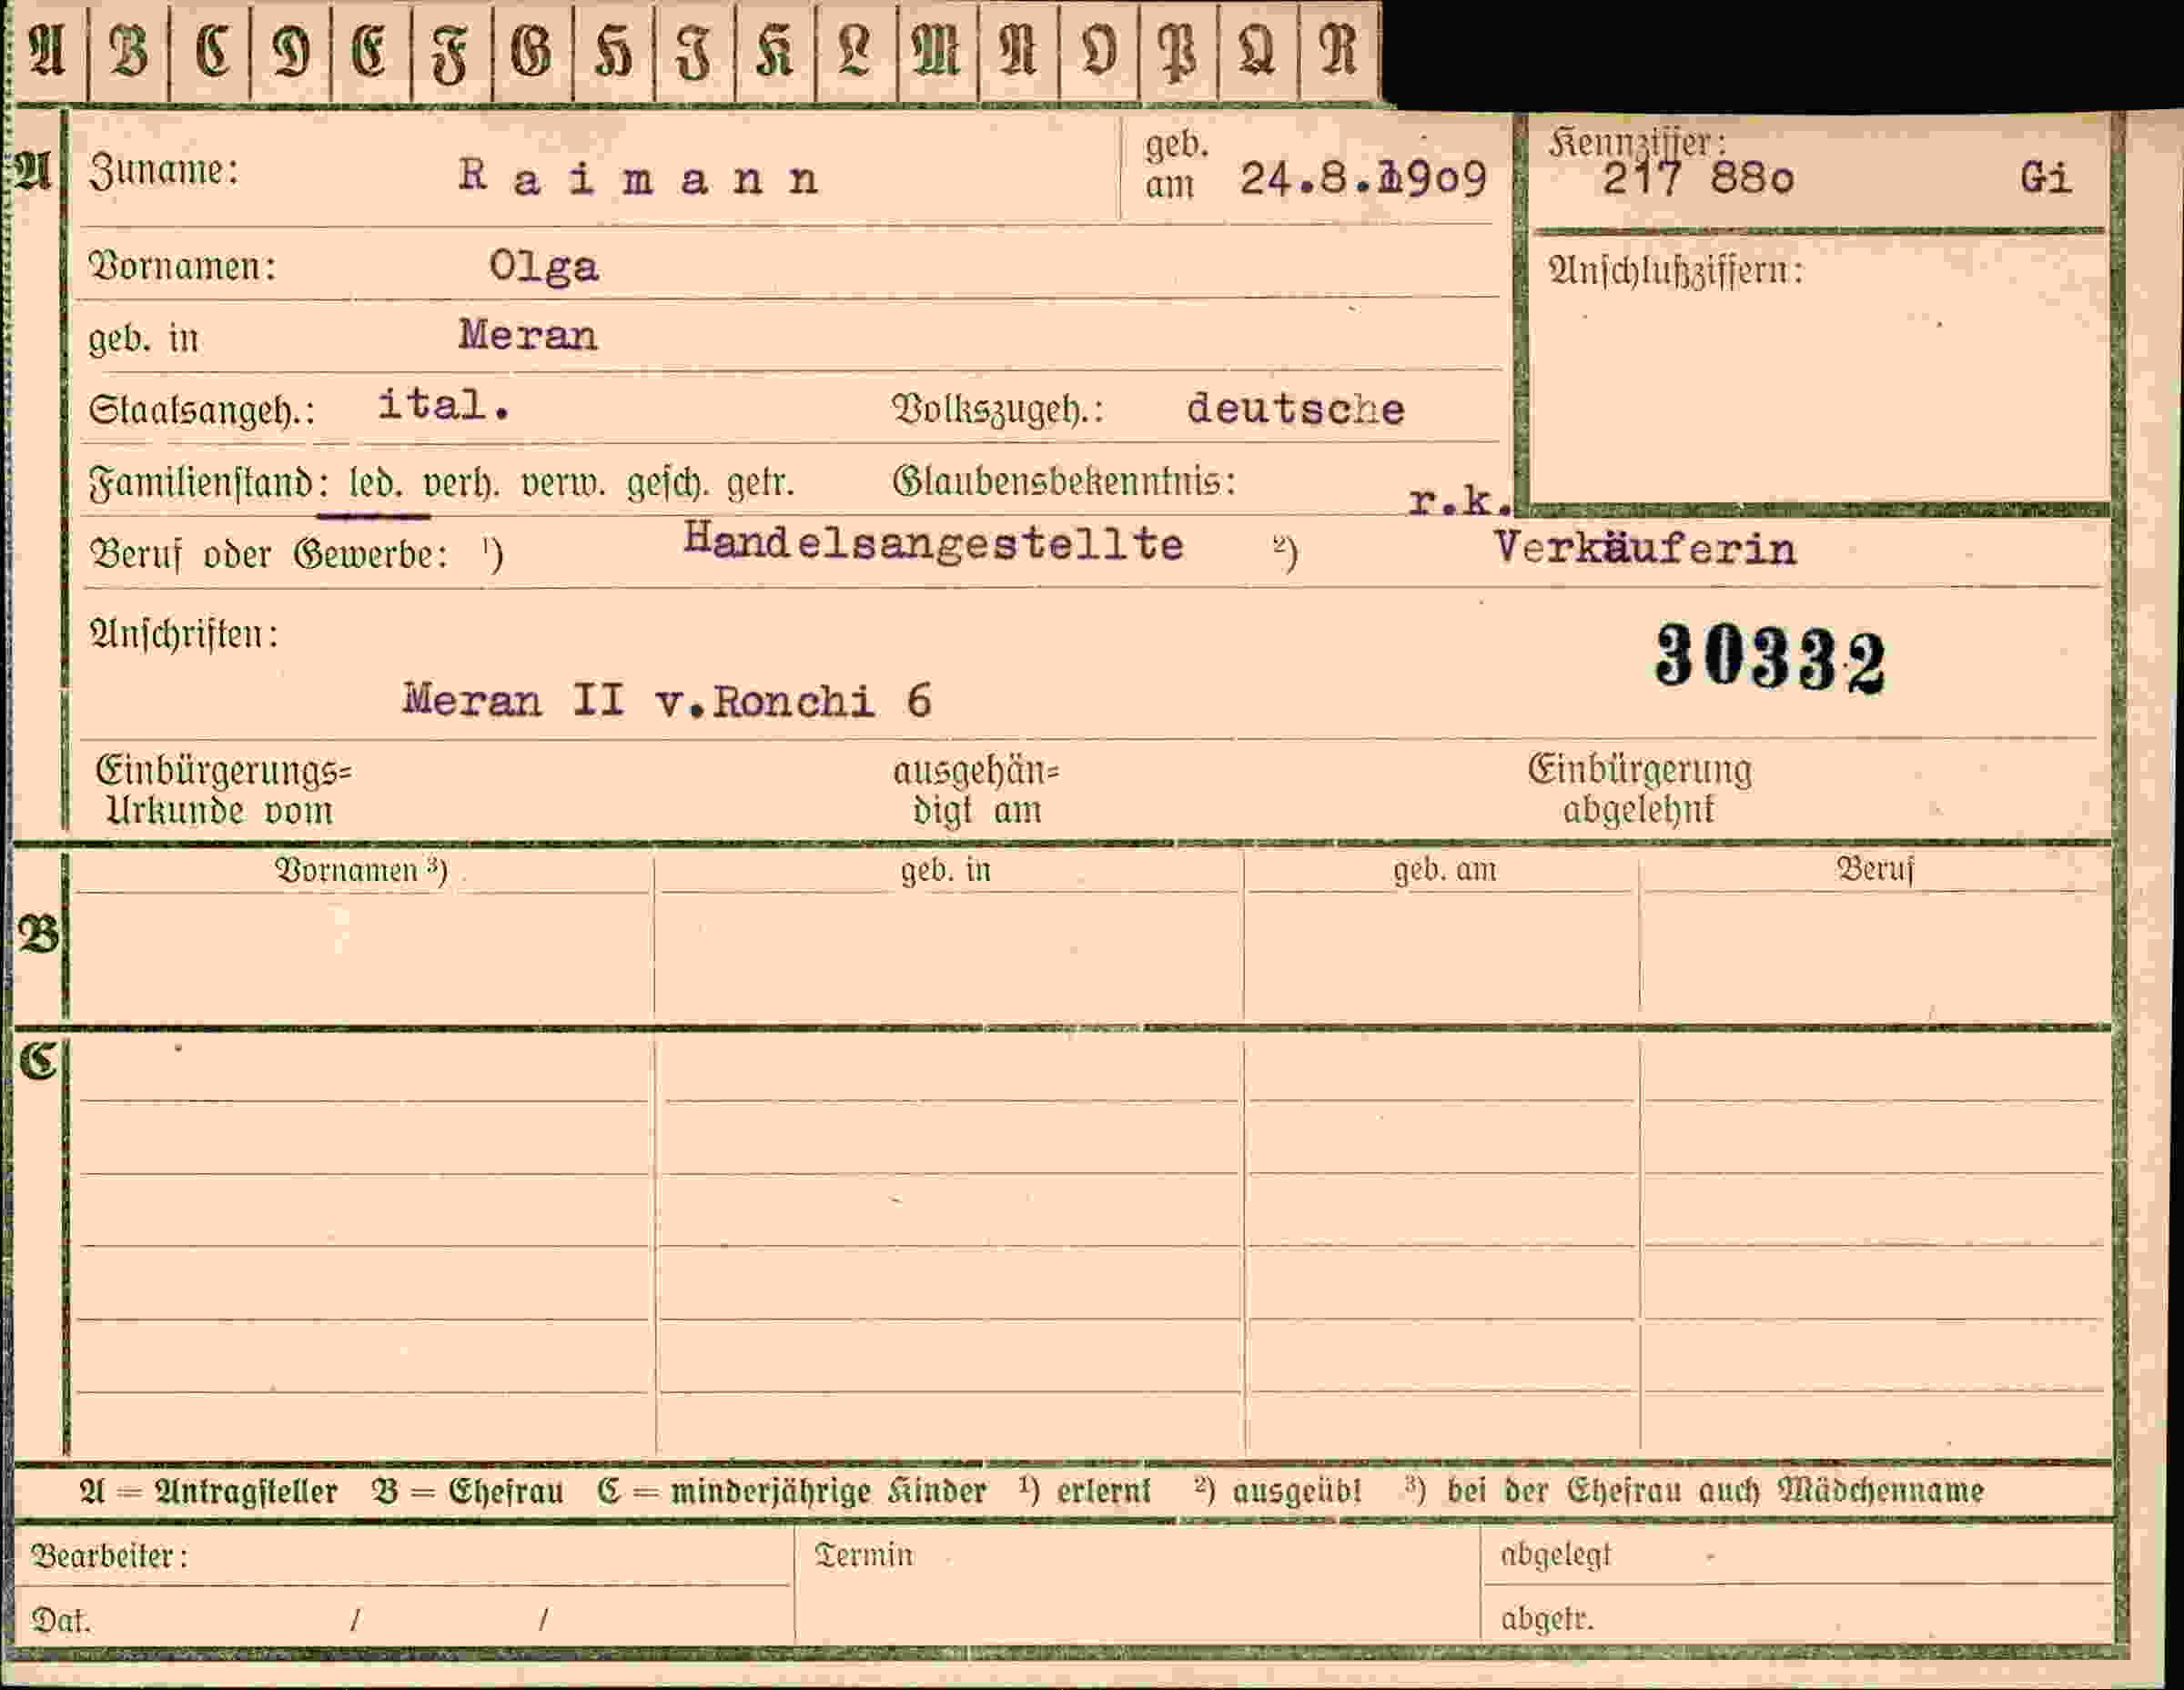The width and height of the screenshot is (2184, 1690).
Task: Click the 'Vornamen' column header in section B
Action: click(361, 870)
